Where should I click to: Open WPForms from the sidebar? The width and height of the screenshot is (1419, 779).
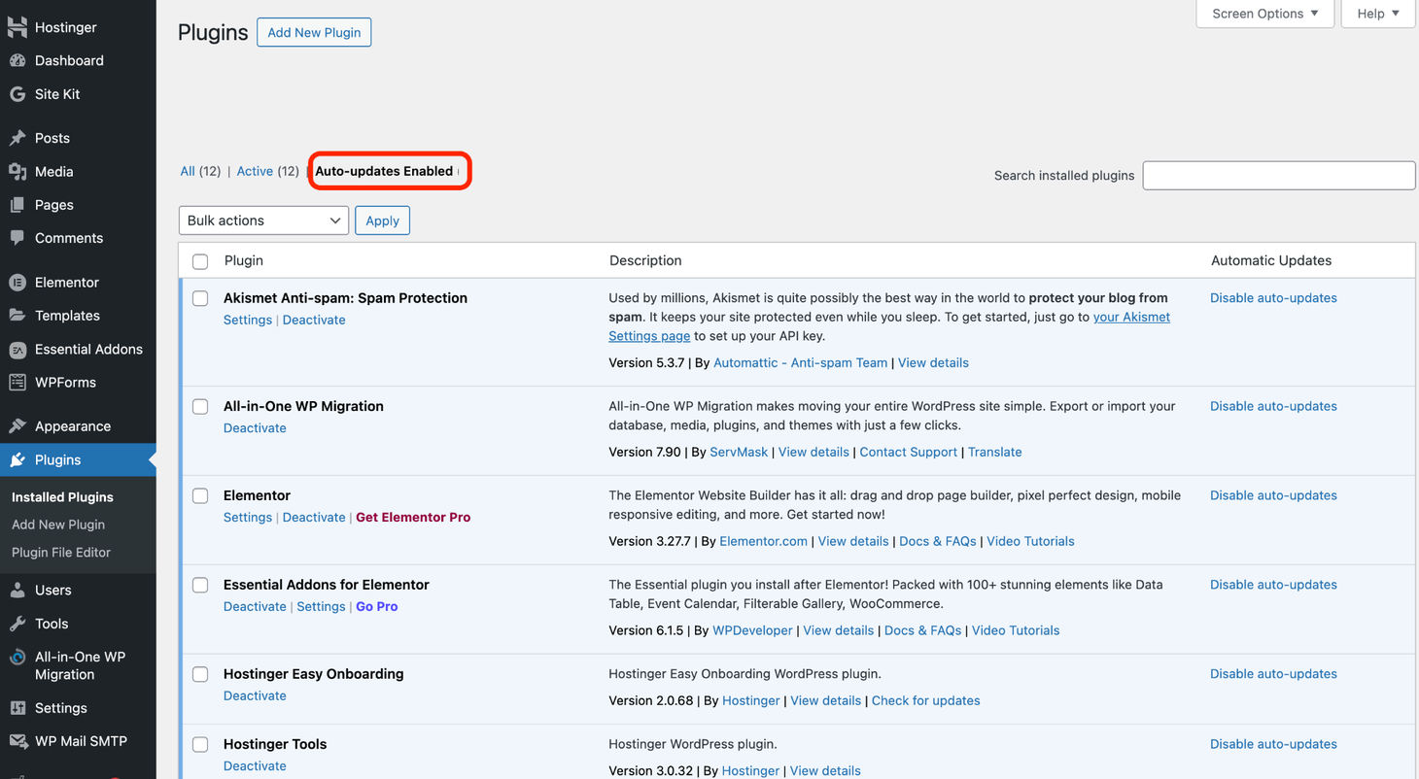click(x=19, y=382)
